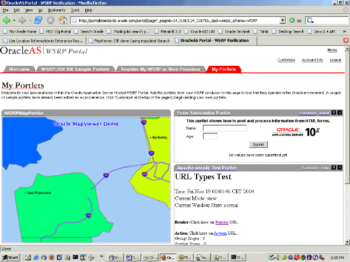Open the Welcome portal tab

(x=19, y=69)
